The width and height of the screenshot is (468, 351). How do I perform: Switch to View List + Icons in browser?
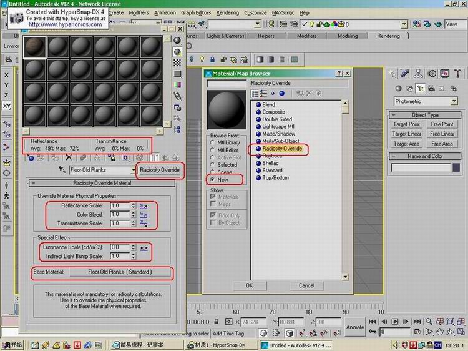pos(263,94)
